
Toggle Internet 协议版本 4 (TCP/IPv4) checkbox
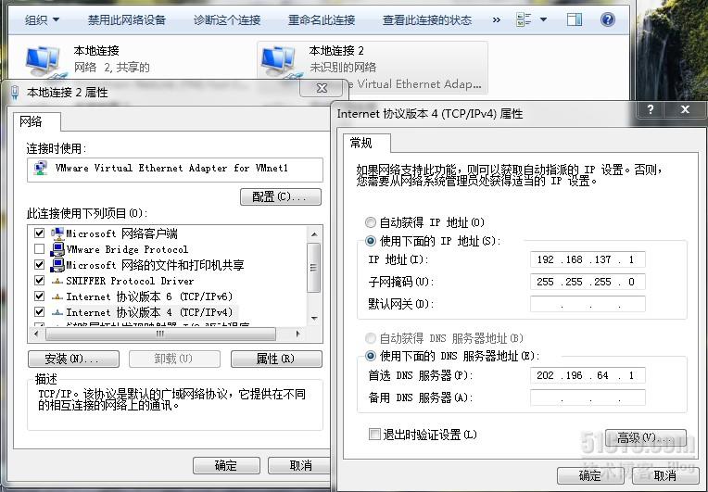[39, 312]
